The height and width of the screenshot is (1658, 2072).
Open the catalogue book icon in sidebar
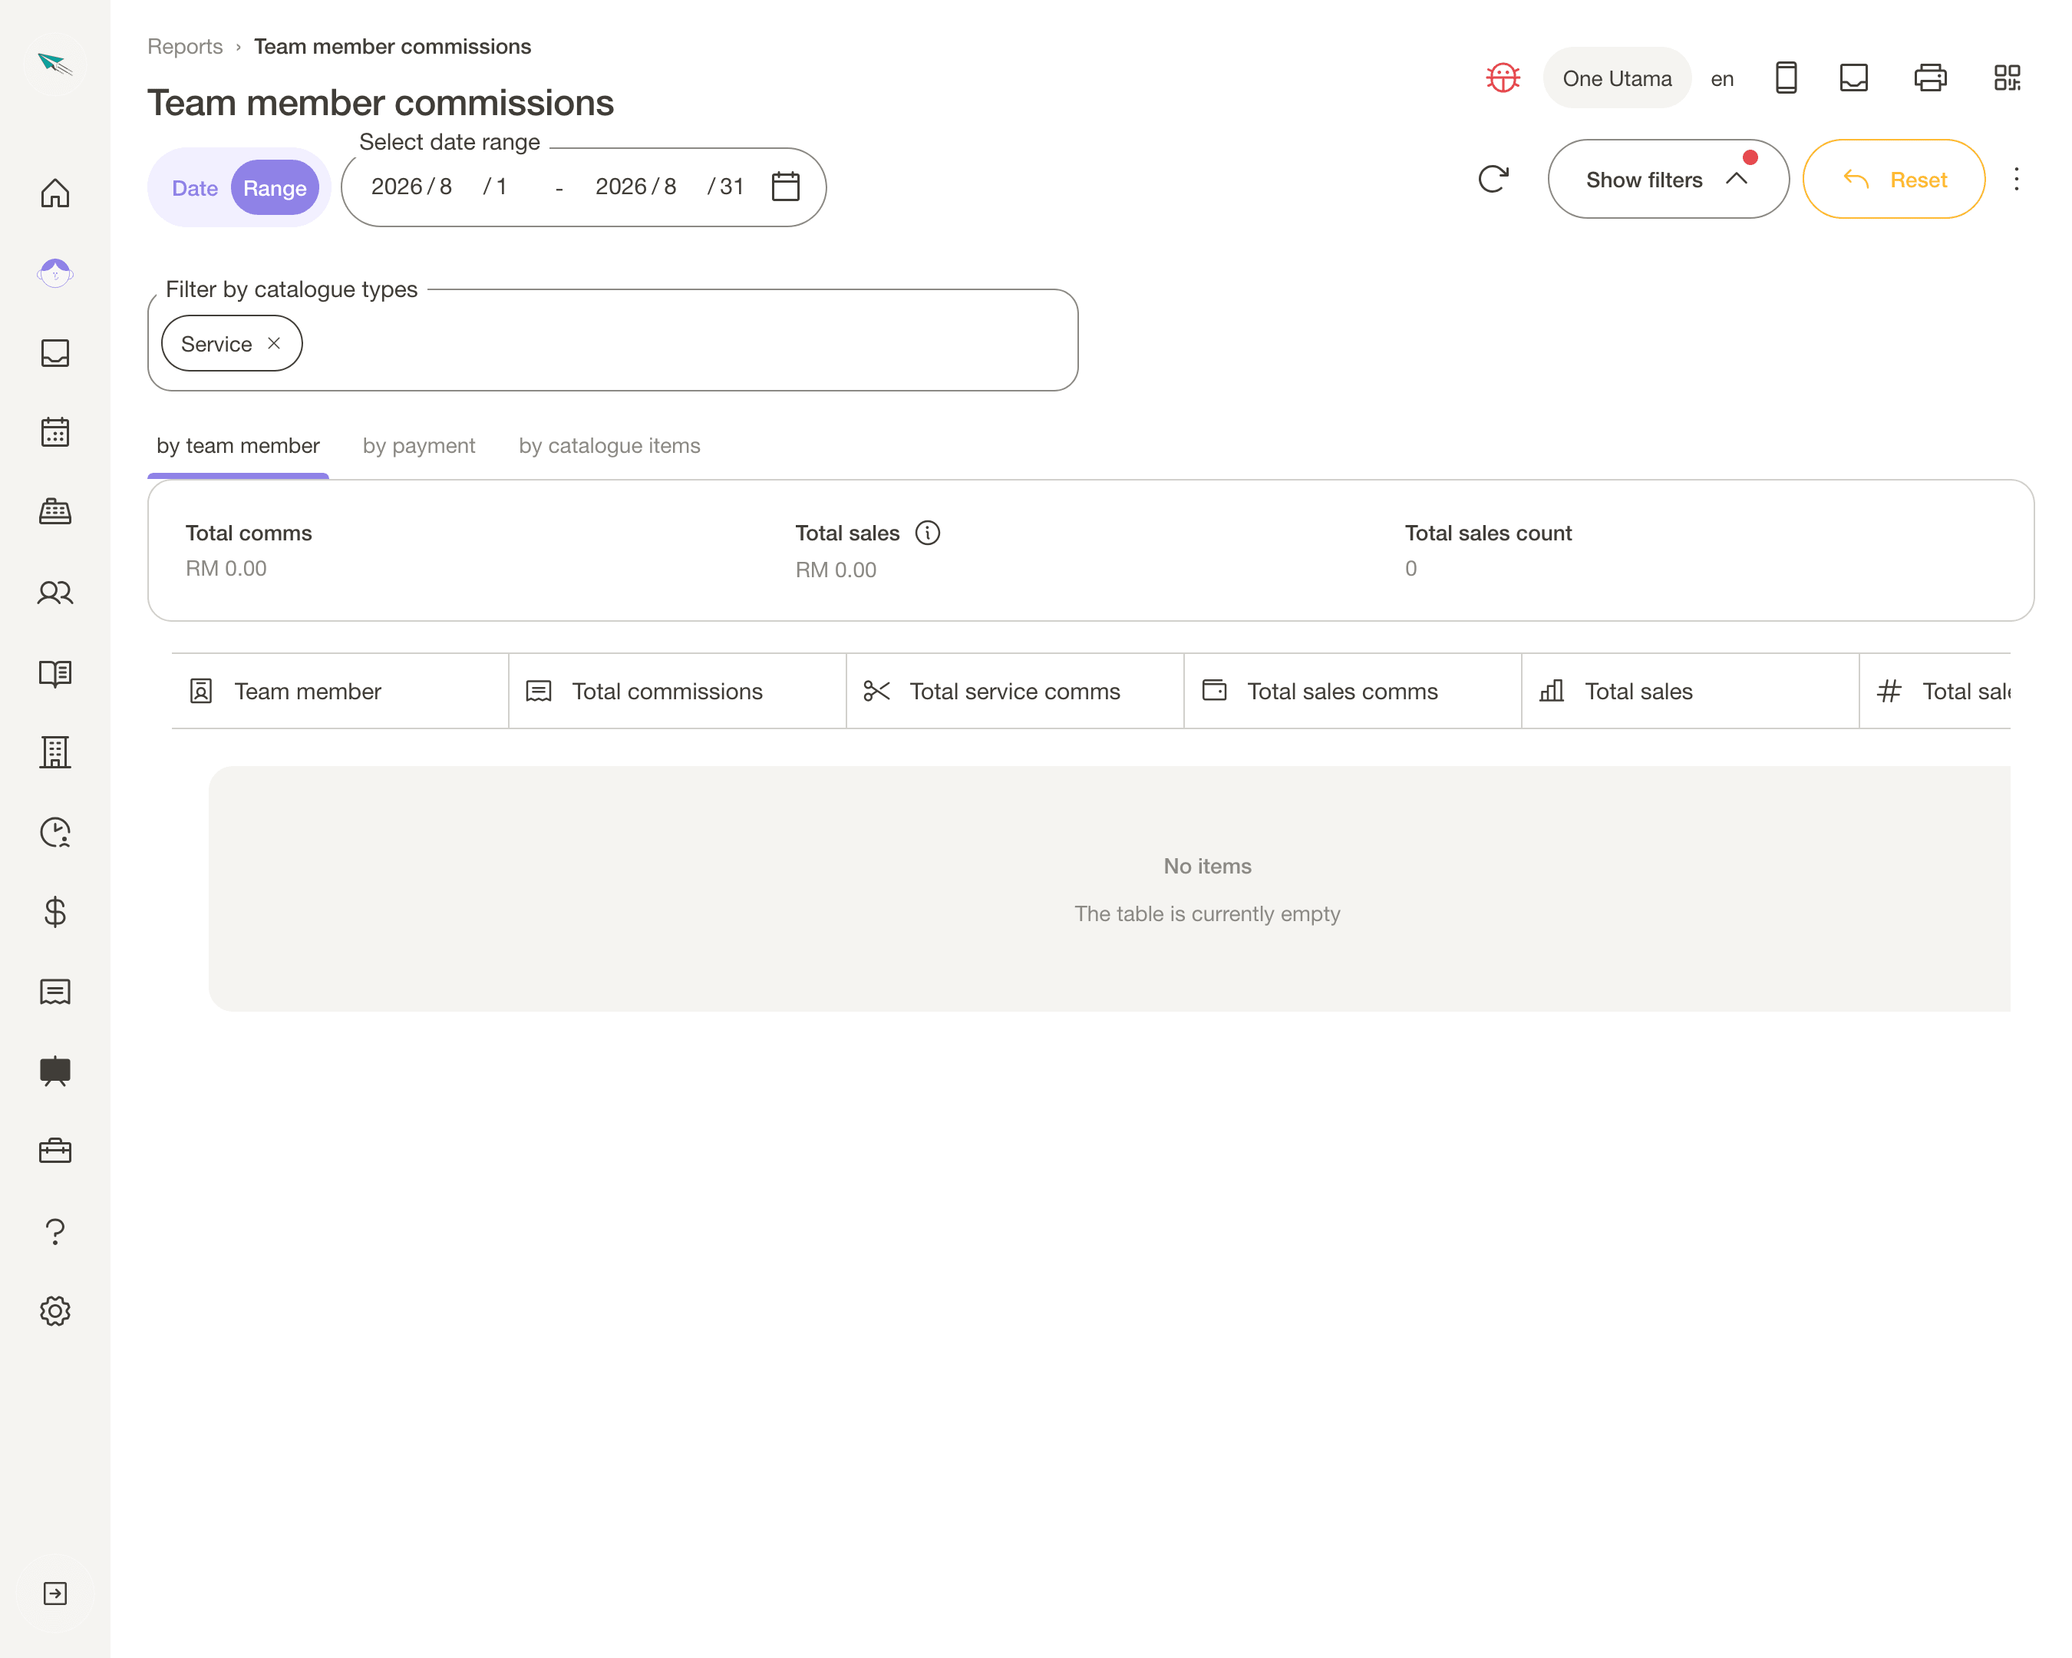[x=54, y=673]
